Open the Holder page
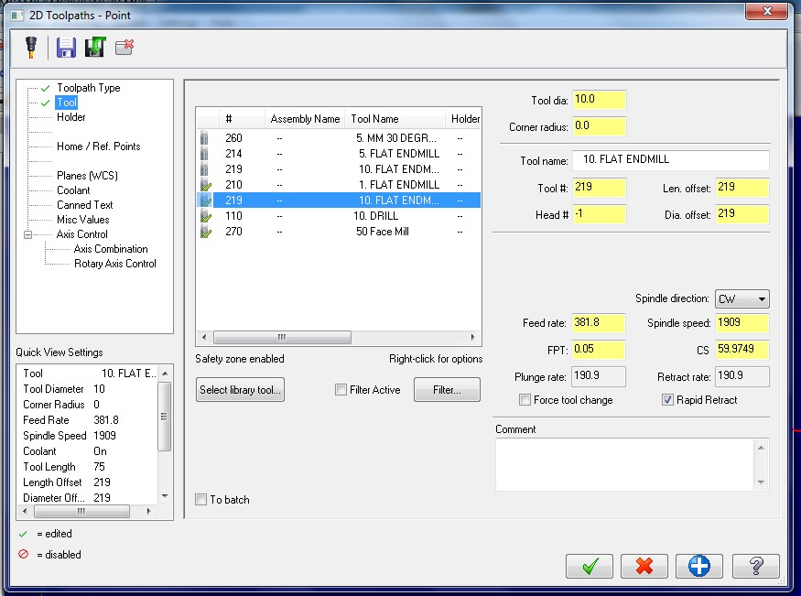The height and width of the screenshot is (596, 801). coord(71,117)
